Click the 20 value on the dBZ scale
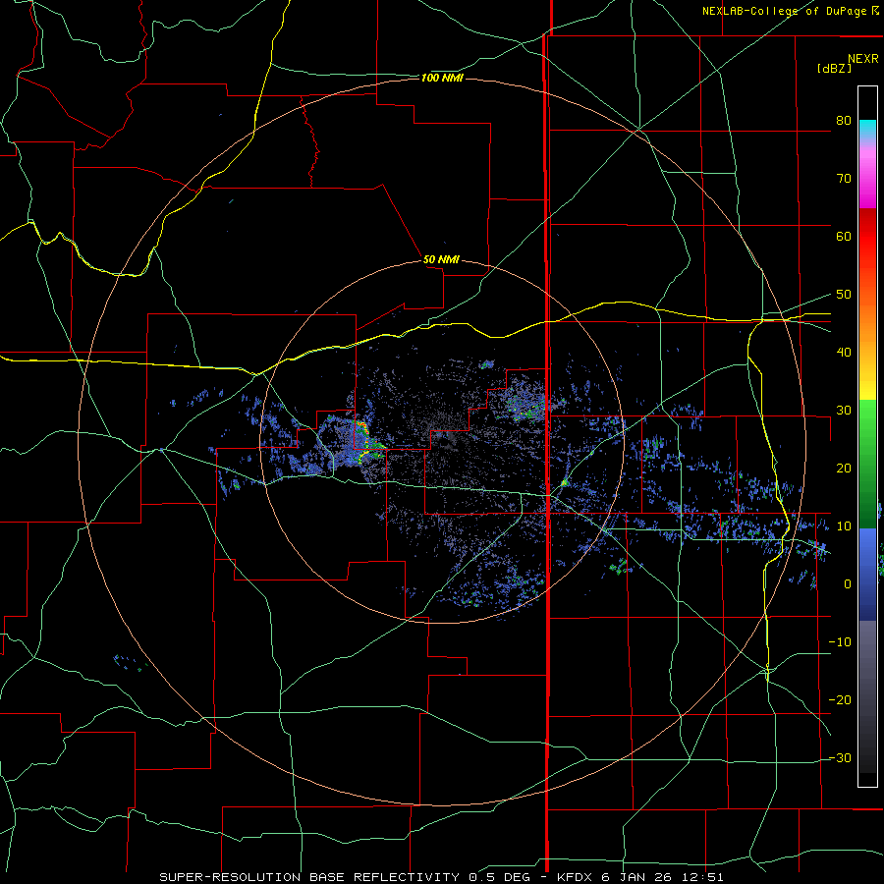Image resolution: width=884 pixels, height=884 pixels. [844, 469]
